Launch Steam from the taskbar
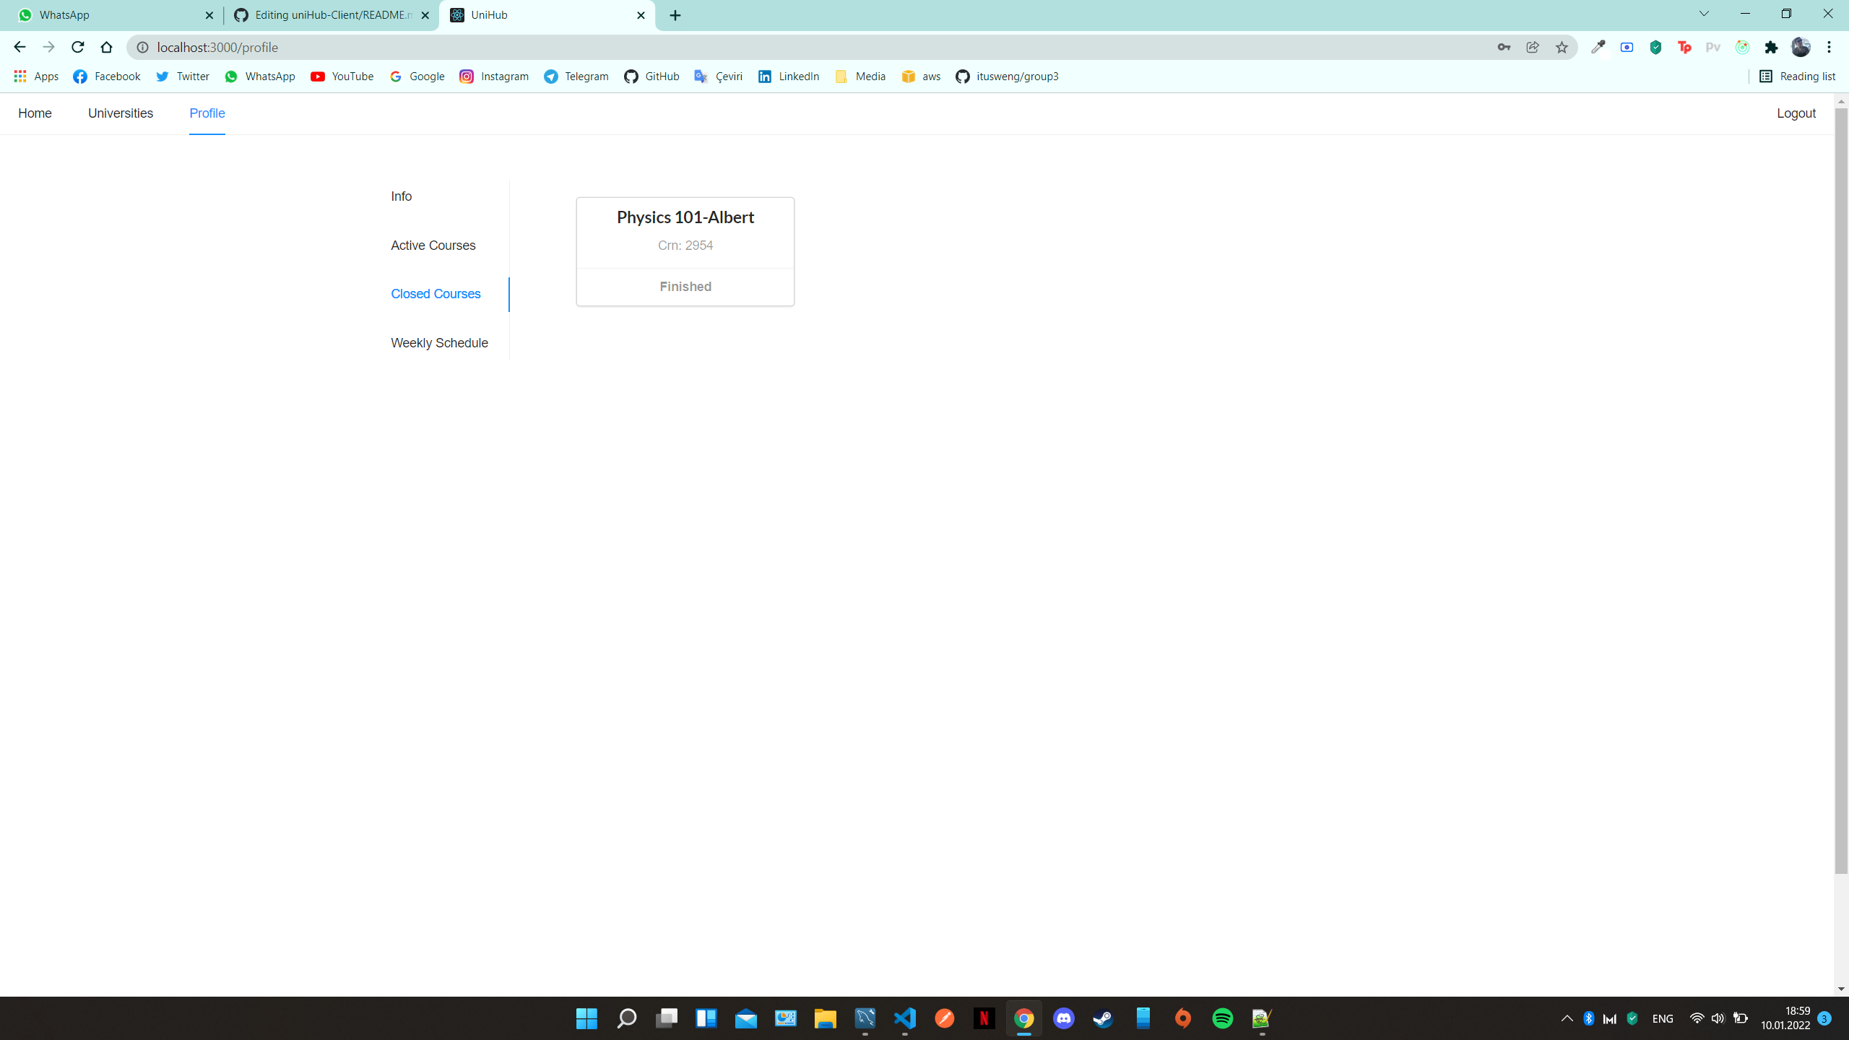This screenshot has width=1849, height=1040. click(x=1103, y=1018)
